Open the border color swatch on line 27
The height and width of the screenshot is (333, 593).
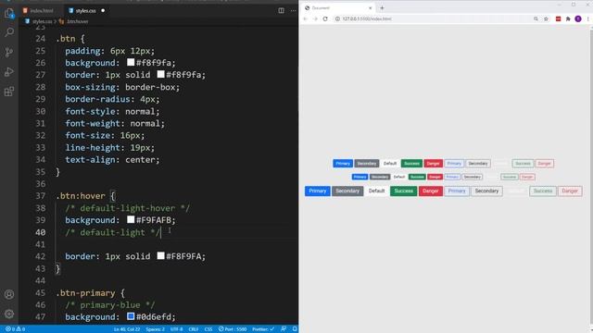point(160,74)
